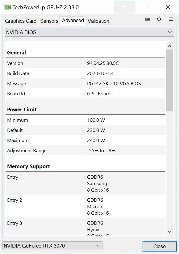Select the Default power value 220.0 W
This screenshot has width=179, height=254.
(96, 130)
